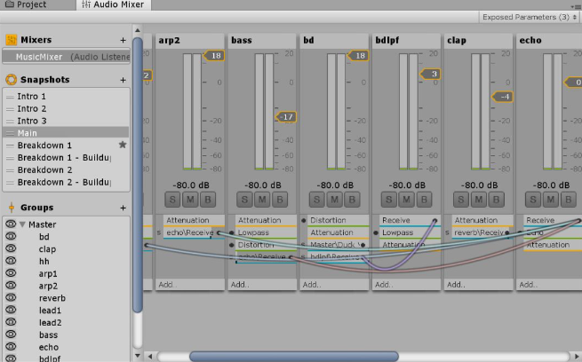Click the star icon beside Breakdown 1
The width and height of the screenshot is (582, 362).
click(123, 145)
